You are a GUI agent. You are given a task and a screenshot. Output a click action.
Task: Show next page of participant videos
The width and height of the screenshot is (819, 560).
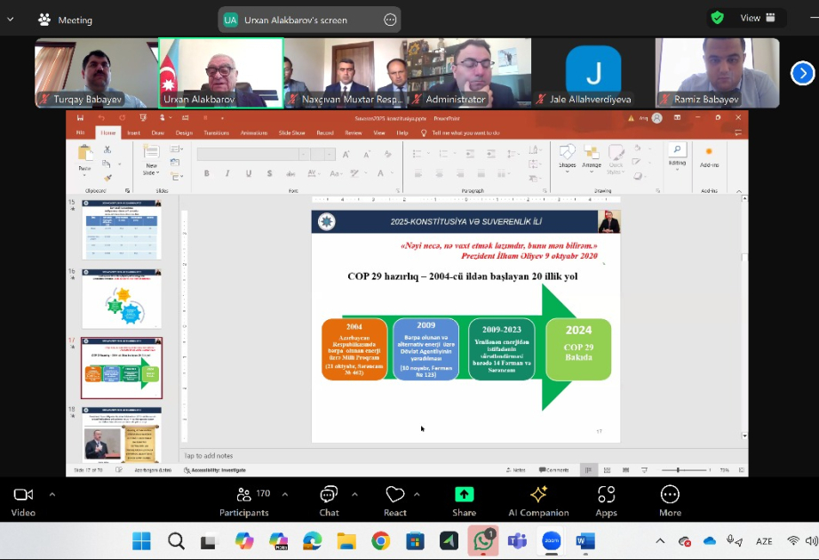802,73
